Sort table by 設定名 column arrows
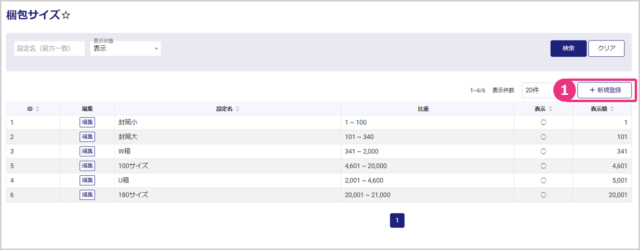Image resolution: width=640 pixels, height=250 pixels. coord(238,109)
